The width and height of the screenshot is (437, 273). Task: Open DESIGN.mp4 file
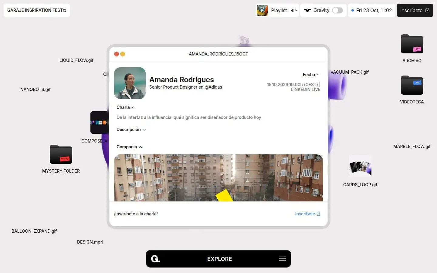[90, 242]
